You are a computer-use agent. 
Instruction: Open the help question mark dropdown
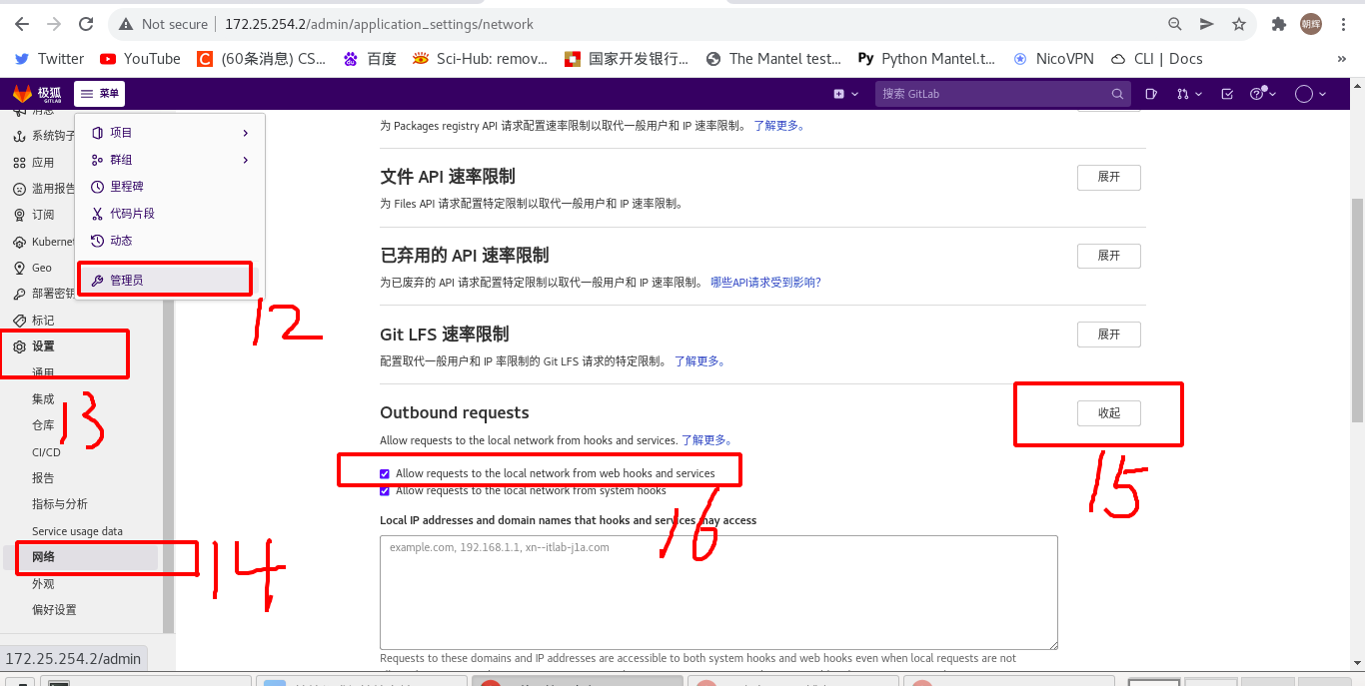tap(1263, 94)
